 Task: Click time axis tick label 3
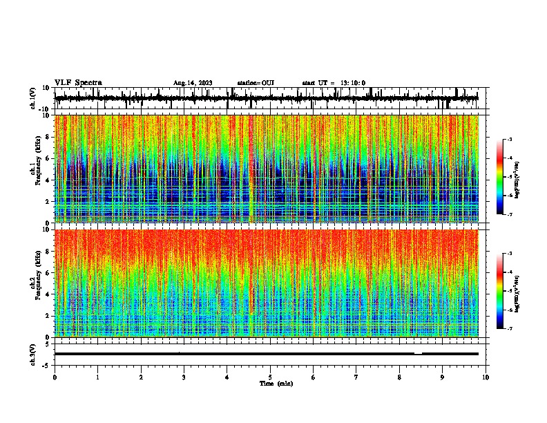point(184,377)
